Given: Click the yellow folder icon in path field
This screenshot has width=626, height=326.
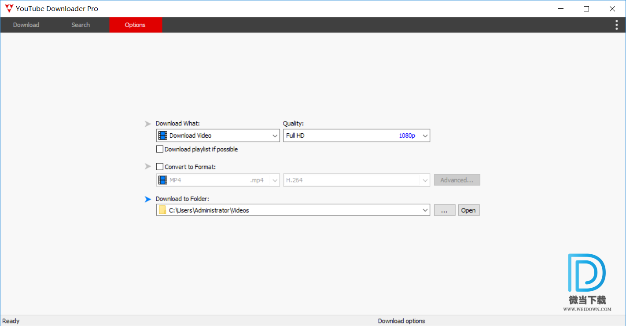Looking at the screenshot, I should [162, 210].
